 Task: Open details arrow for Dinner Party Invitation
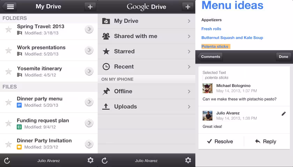(89, 144)
